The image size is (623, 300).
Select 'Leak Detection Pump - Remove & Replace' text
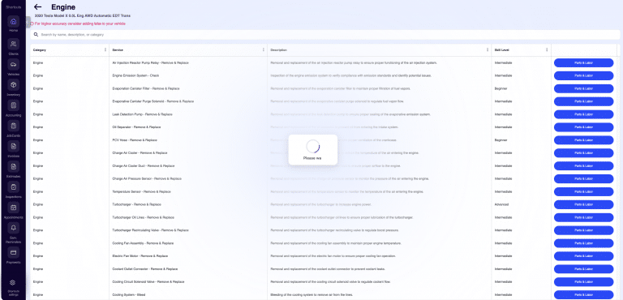tap(143, 114)
